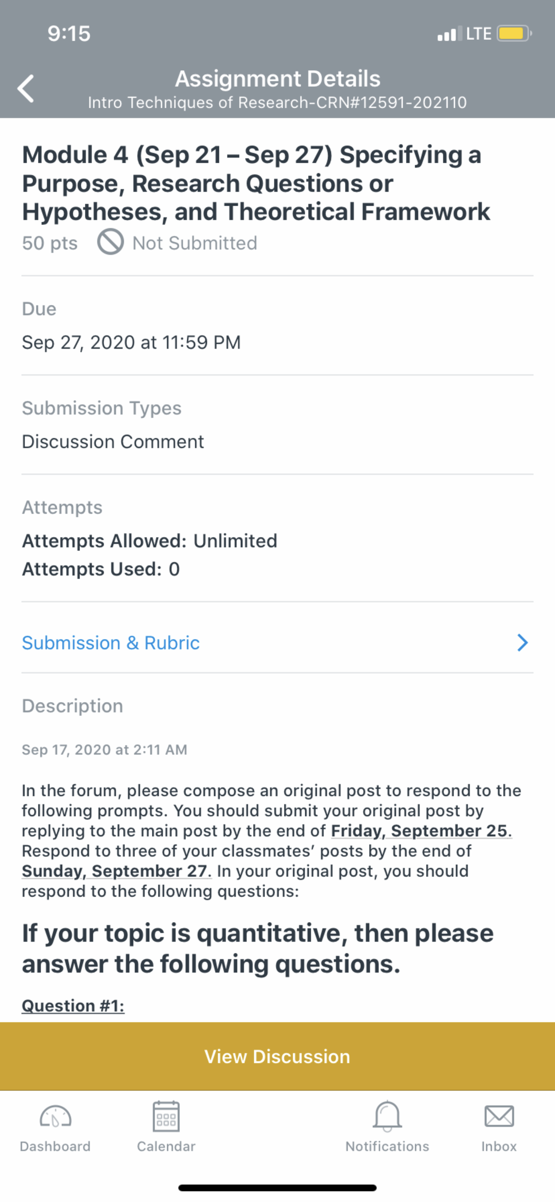Tap the View Discussion button
The image size is (555, 1202).
click(277, 1056)
